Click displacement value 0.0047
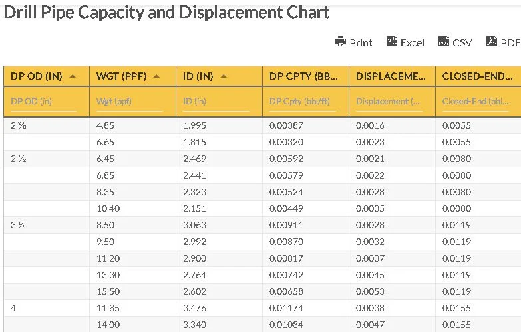This screenshot has width=521, height=332. [x=370, y=325]
